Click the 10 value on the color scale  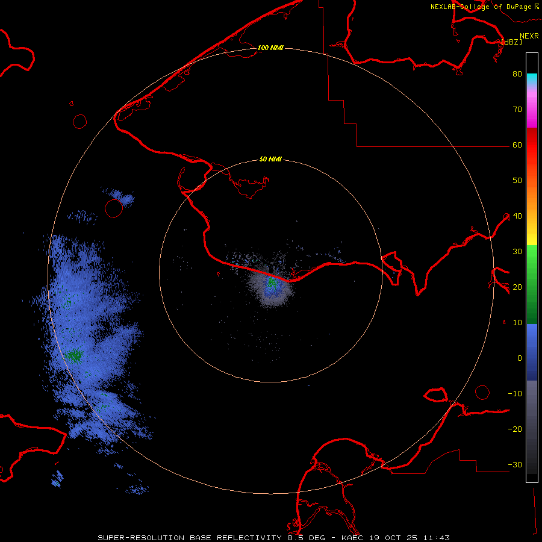[517, 323]
